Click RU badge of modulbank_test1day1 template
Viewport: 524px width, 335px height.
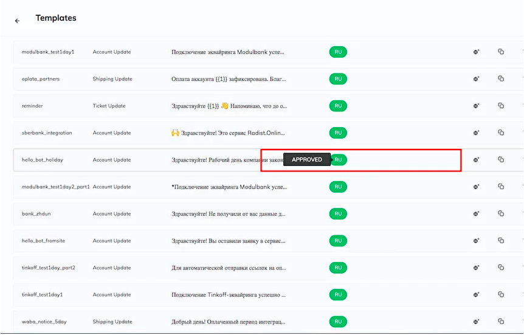tap(338, 52)
